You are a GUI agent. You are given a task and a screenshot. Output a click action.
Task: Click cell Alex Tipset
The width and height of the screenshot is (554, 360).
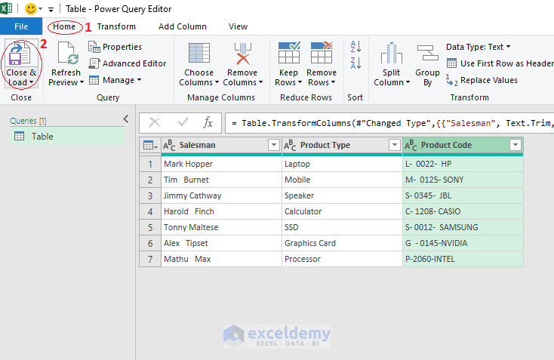coord(222,244)
